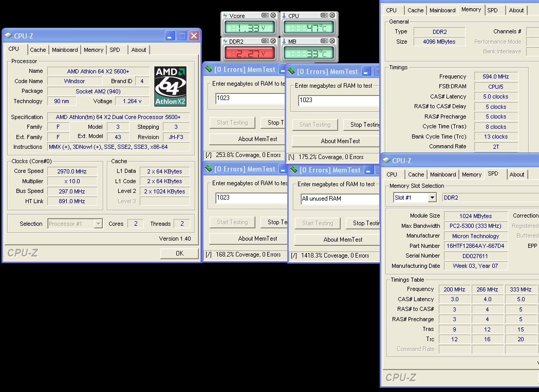Open the Cache tab in Memory timings window

416,10
